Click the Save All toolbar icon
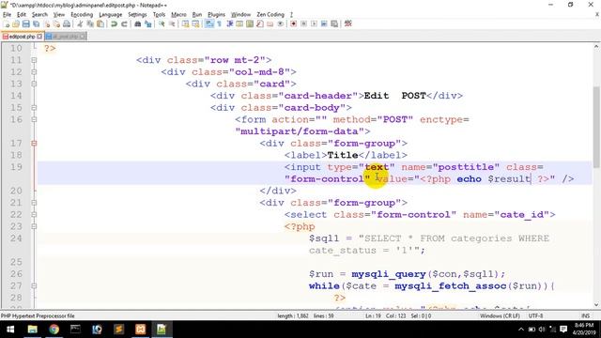This screenshot has height=338, width=601. coord(36,23)
